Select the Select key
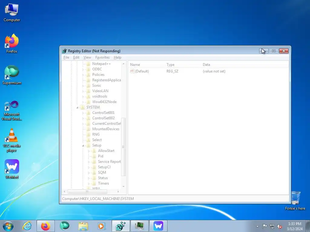 tap(97, 140)
